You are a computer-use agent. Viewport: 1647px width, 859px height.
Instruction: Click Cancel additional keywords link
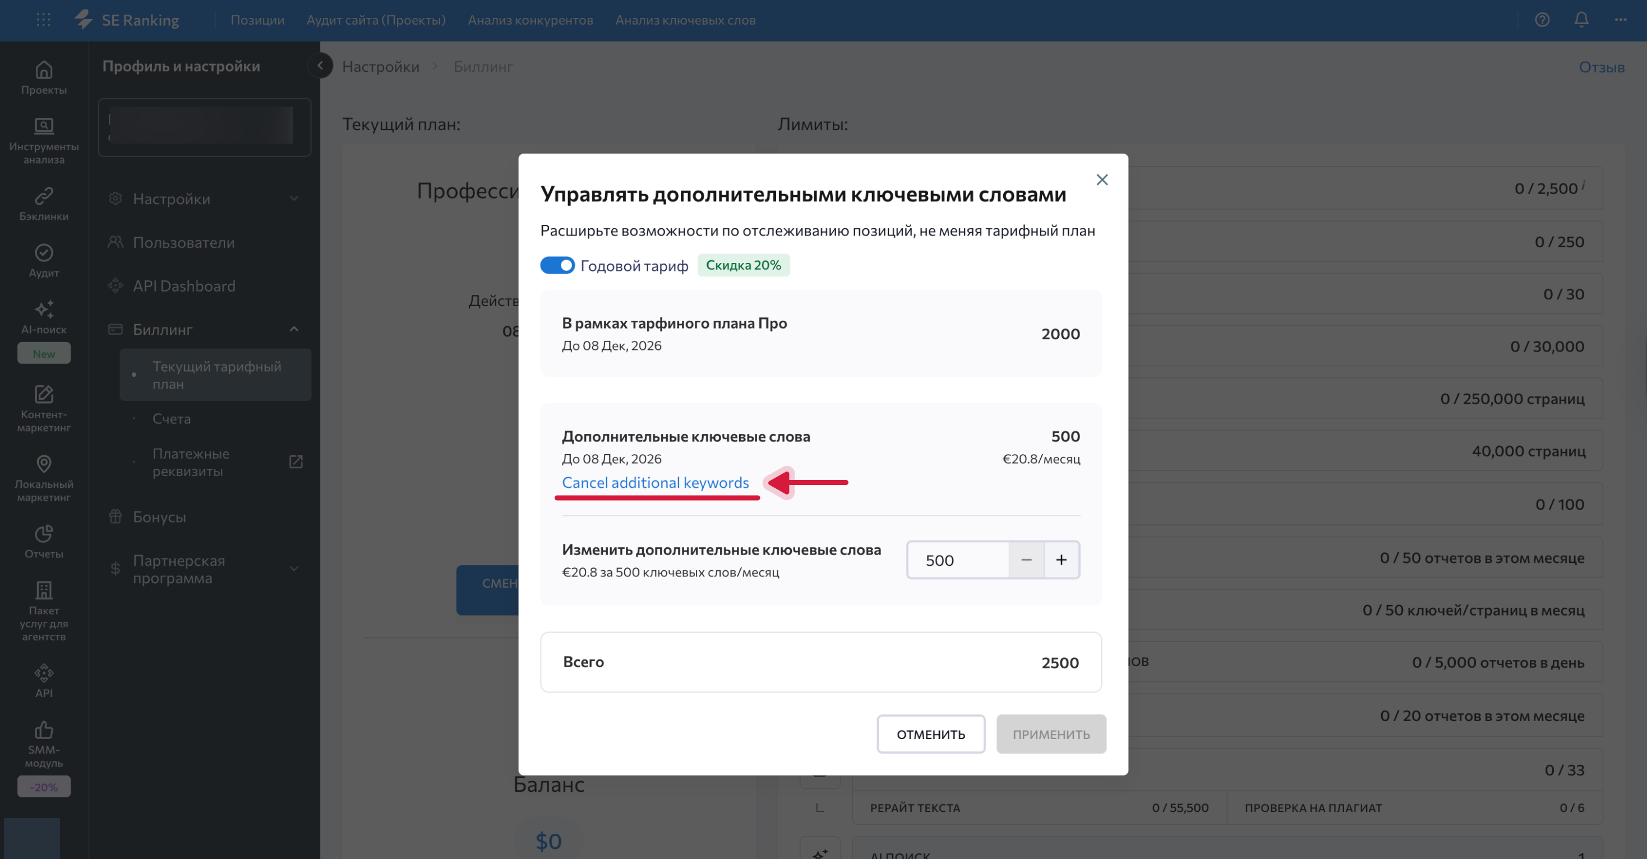click(656, 483)
